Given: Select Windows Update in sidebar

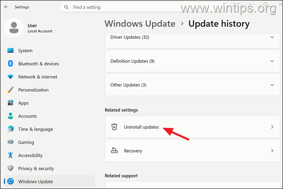Looking at the screenshot, I should click(49, 181).
